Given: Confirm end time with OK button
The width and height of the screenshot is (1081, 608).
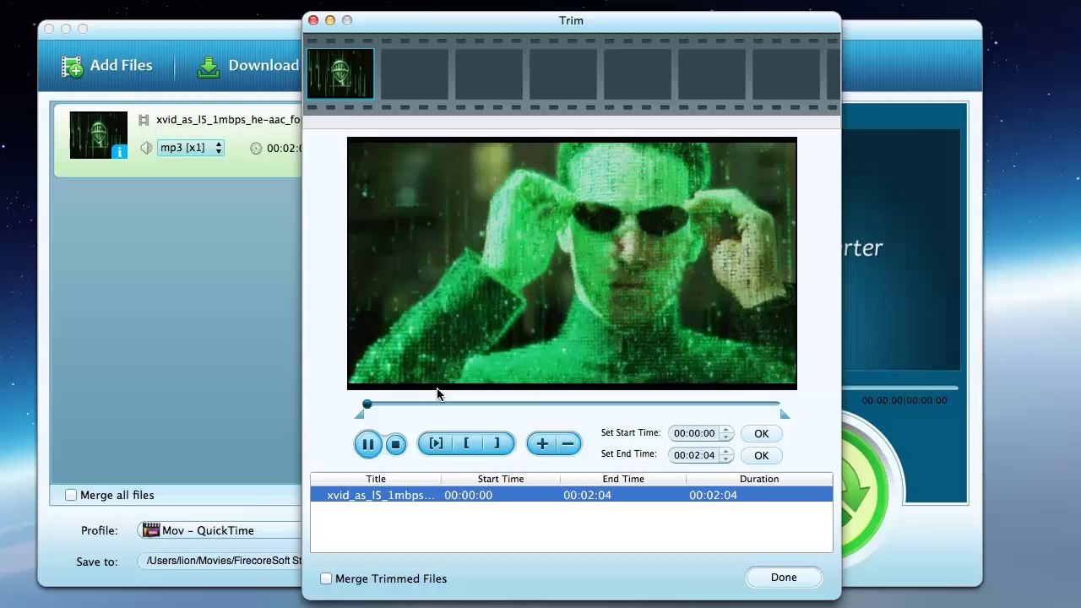Looking at the screenshot, I should 761,455.
